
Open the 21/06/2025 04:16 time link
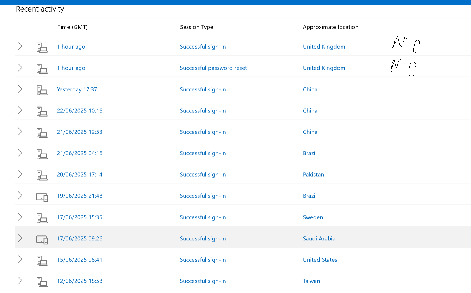[x=80, y=153]
